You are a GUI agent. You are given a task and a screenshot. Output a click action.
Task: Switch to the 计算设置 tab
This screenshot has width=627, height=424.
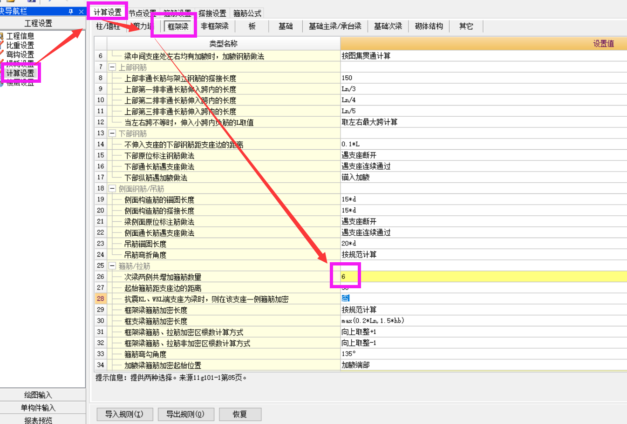[108, 12]
